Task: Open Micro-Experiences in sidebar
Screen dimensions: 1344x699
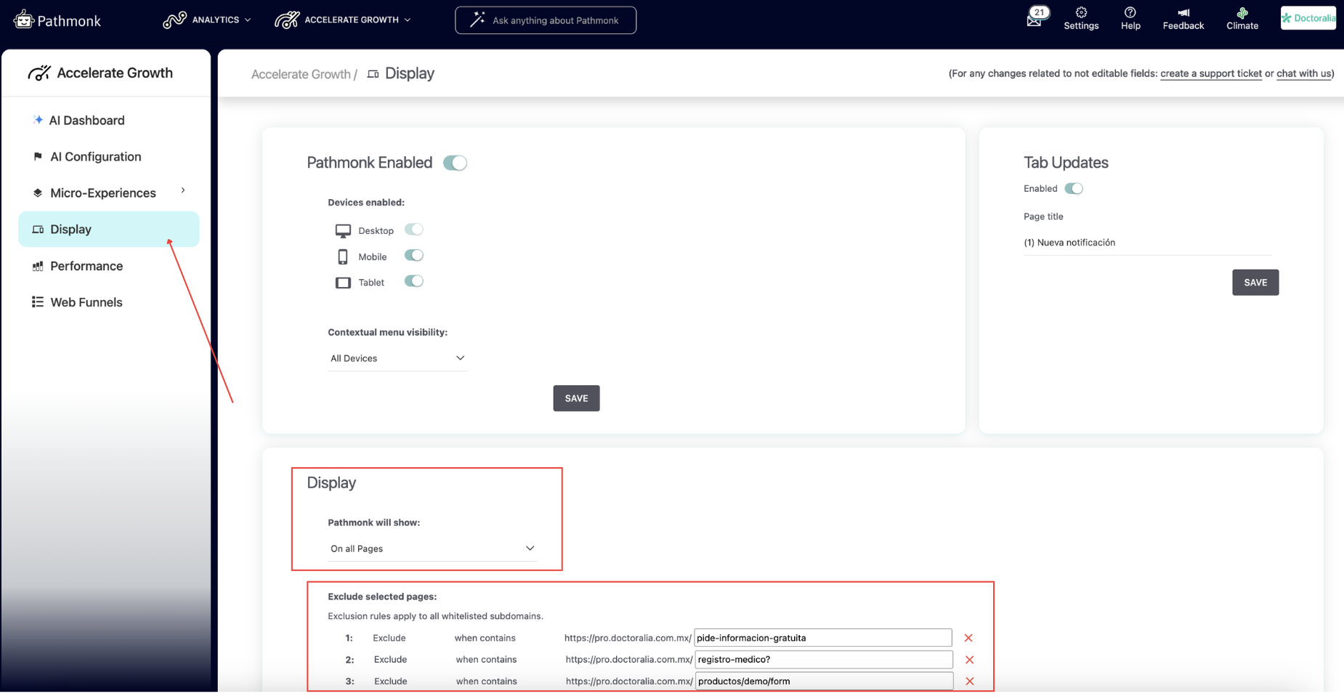Action: pyautogui.click(x=102, y=193)
